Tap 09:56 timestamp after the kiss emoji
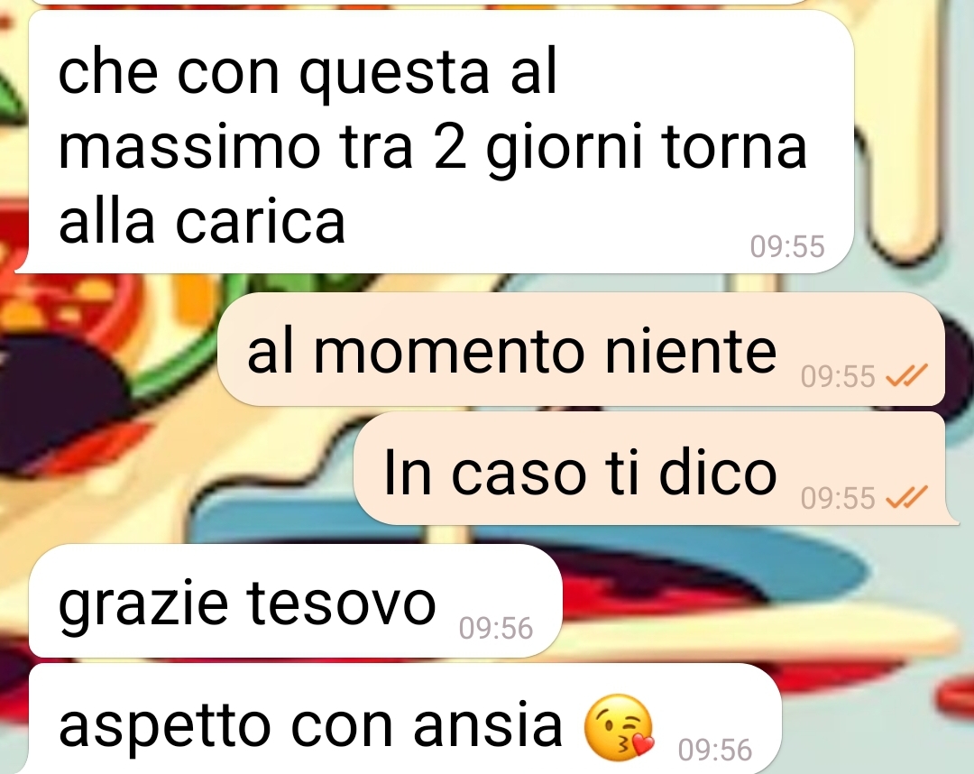Screen dimensions: 974x774 (715, 750)
